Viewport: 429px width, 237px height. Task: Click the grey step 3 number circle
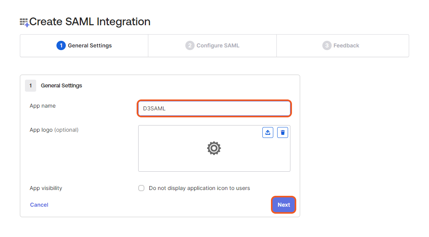pos(327,45)
